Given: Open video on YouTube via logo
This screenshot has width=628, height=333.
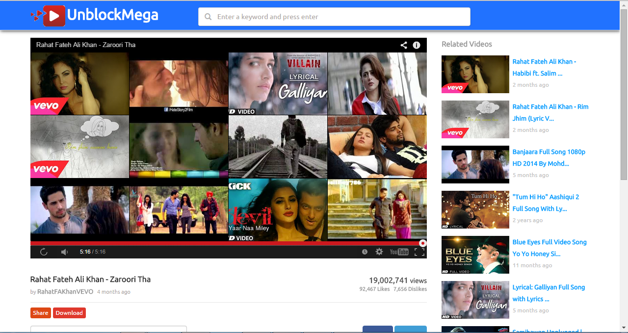Looking at the screenshot, I should point(399,252).
